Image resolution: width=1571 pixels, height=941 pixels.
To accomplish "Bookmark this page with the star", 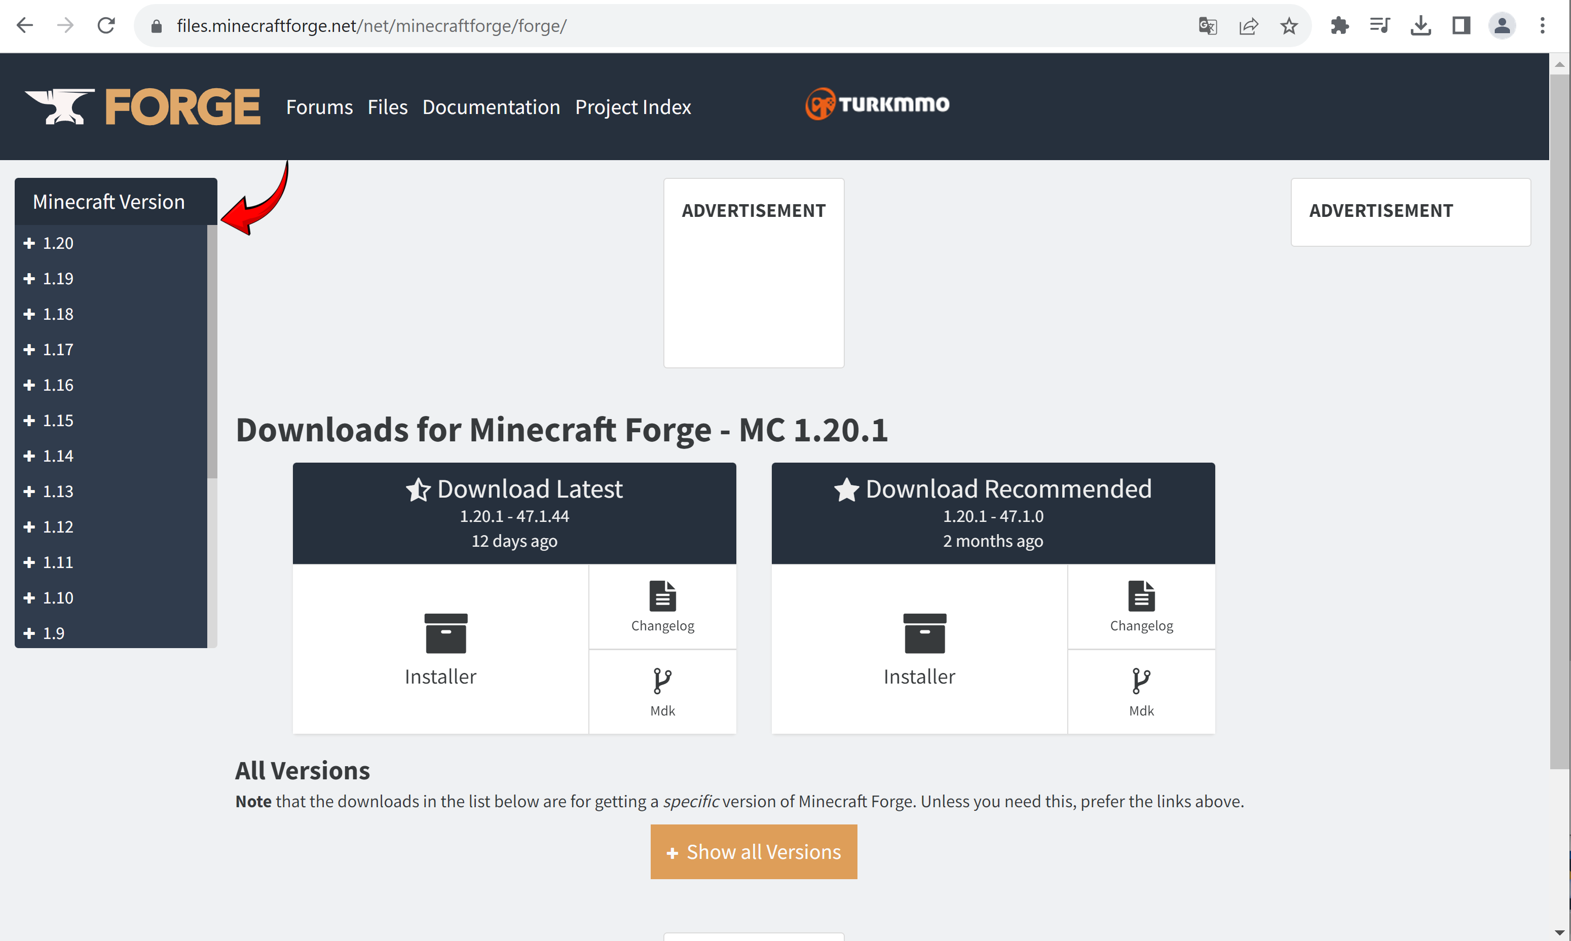I will click(x=1289, y=26).
